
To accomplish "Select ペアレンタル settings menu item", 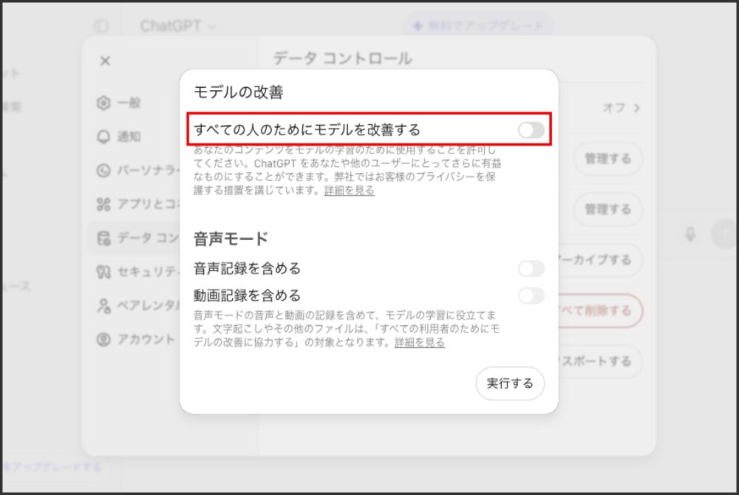I will (x=140, y=306).
